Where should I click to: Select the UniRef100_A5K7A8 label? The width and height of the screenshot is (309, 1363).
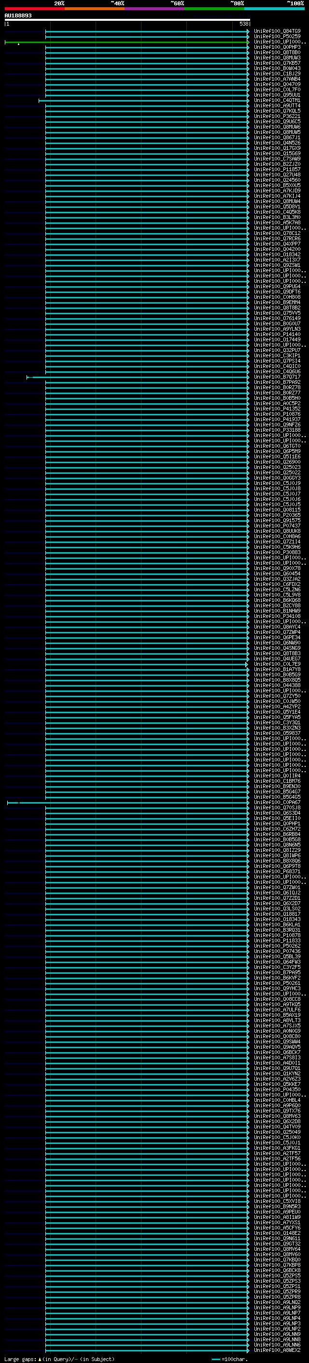(x=277, y=223)
